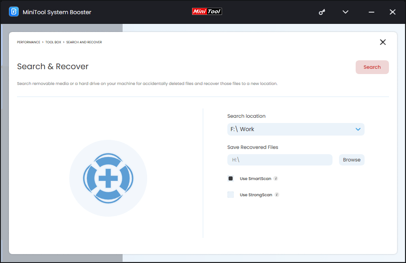Show info about Use SmartScan
This screenshot has width=406, height=263.
click(276, 178)
